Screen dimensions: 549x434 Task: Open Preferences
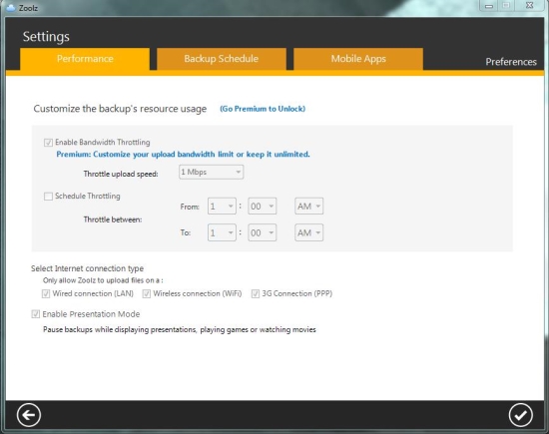511,62
